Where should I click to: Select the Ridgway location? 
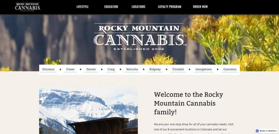(x=155, y=69)
